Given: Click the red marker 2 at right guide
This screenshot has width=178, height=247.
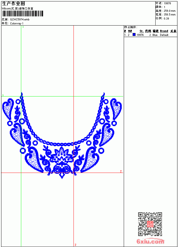Looking at the screenshot, I should pyautogui.click(x=121, y=171).
